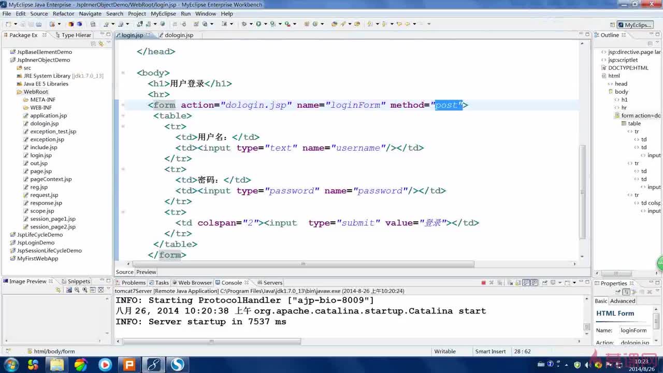Click the New file toolbar icon
663x373 pixels.
click(x=8, y=24)
